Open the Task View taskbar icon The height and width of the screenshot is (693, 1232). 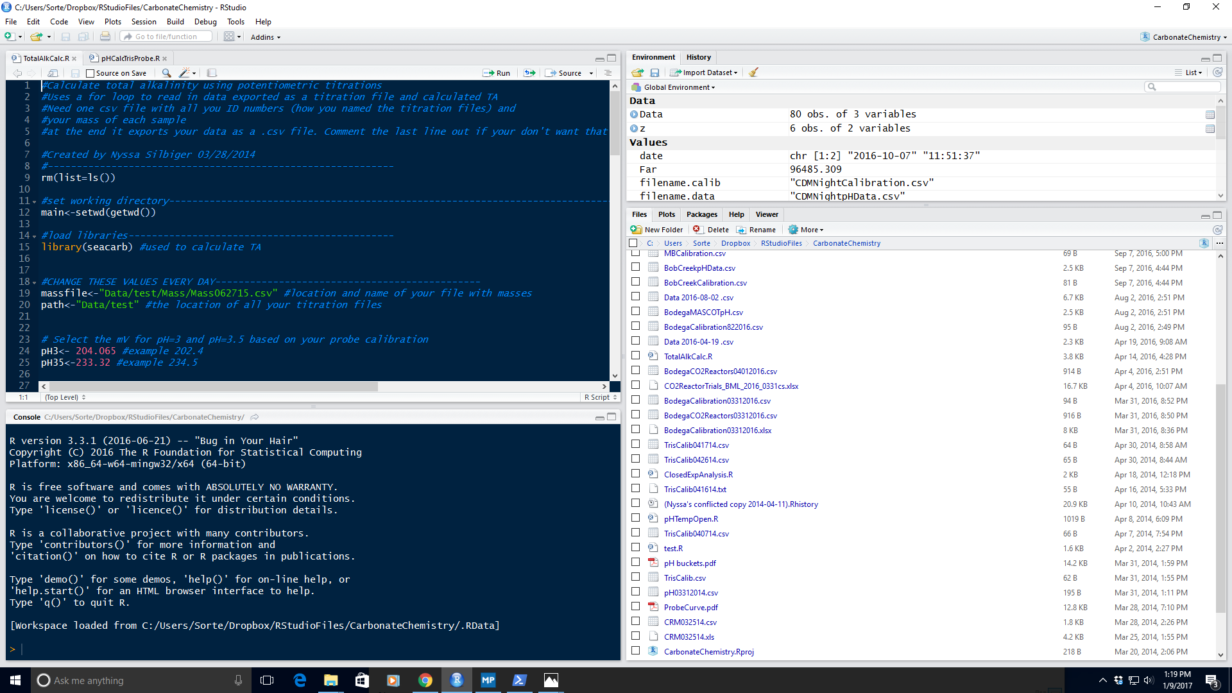point(267,680)
